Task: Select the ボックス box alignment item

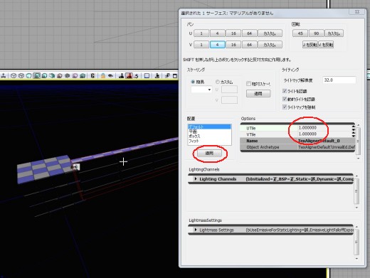Action: click(209, 137)
